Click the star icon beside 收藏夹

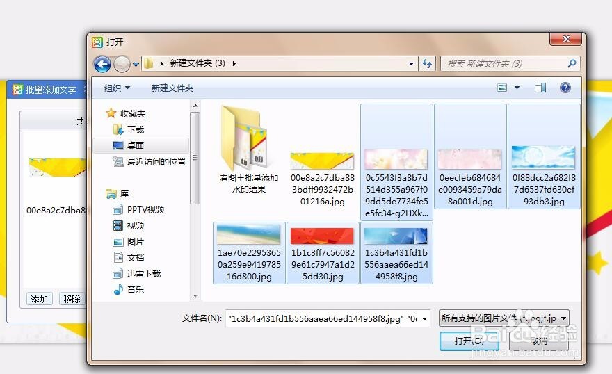coord(111,113)
